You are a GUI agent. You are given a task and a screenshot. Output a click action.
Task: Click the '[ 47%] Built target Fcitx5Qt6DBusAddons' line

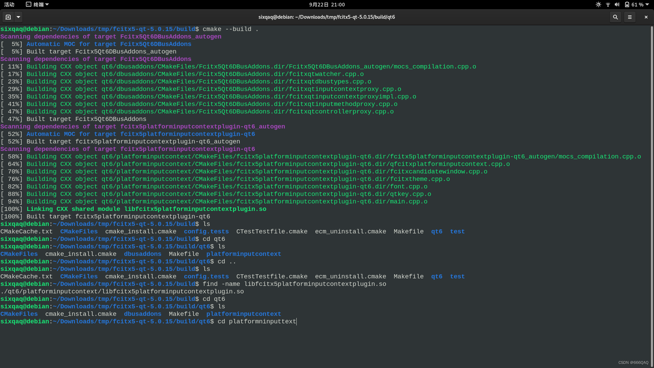[74, 119]
